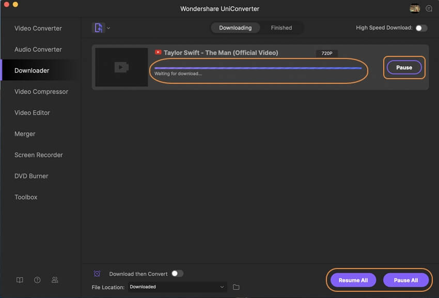Open the scheduled task alarm clock icon
439x298 pixels.
97,273
